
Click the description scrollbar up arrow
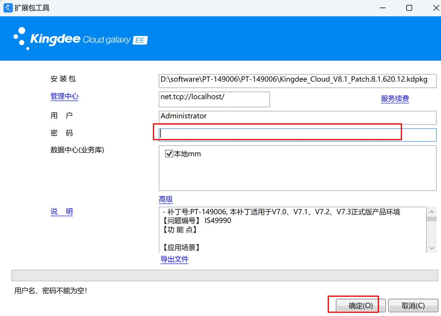(432, 212)
